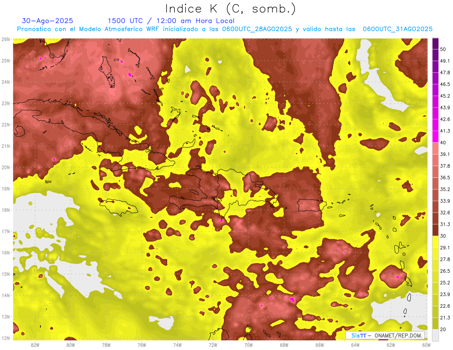Pick the salmon colorbar segment between 39.1 and 40
453x350 pixels.
[x=435, y=148]
